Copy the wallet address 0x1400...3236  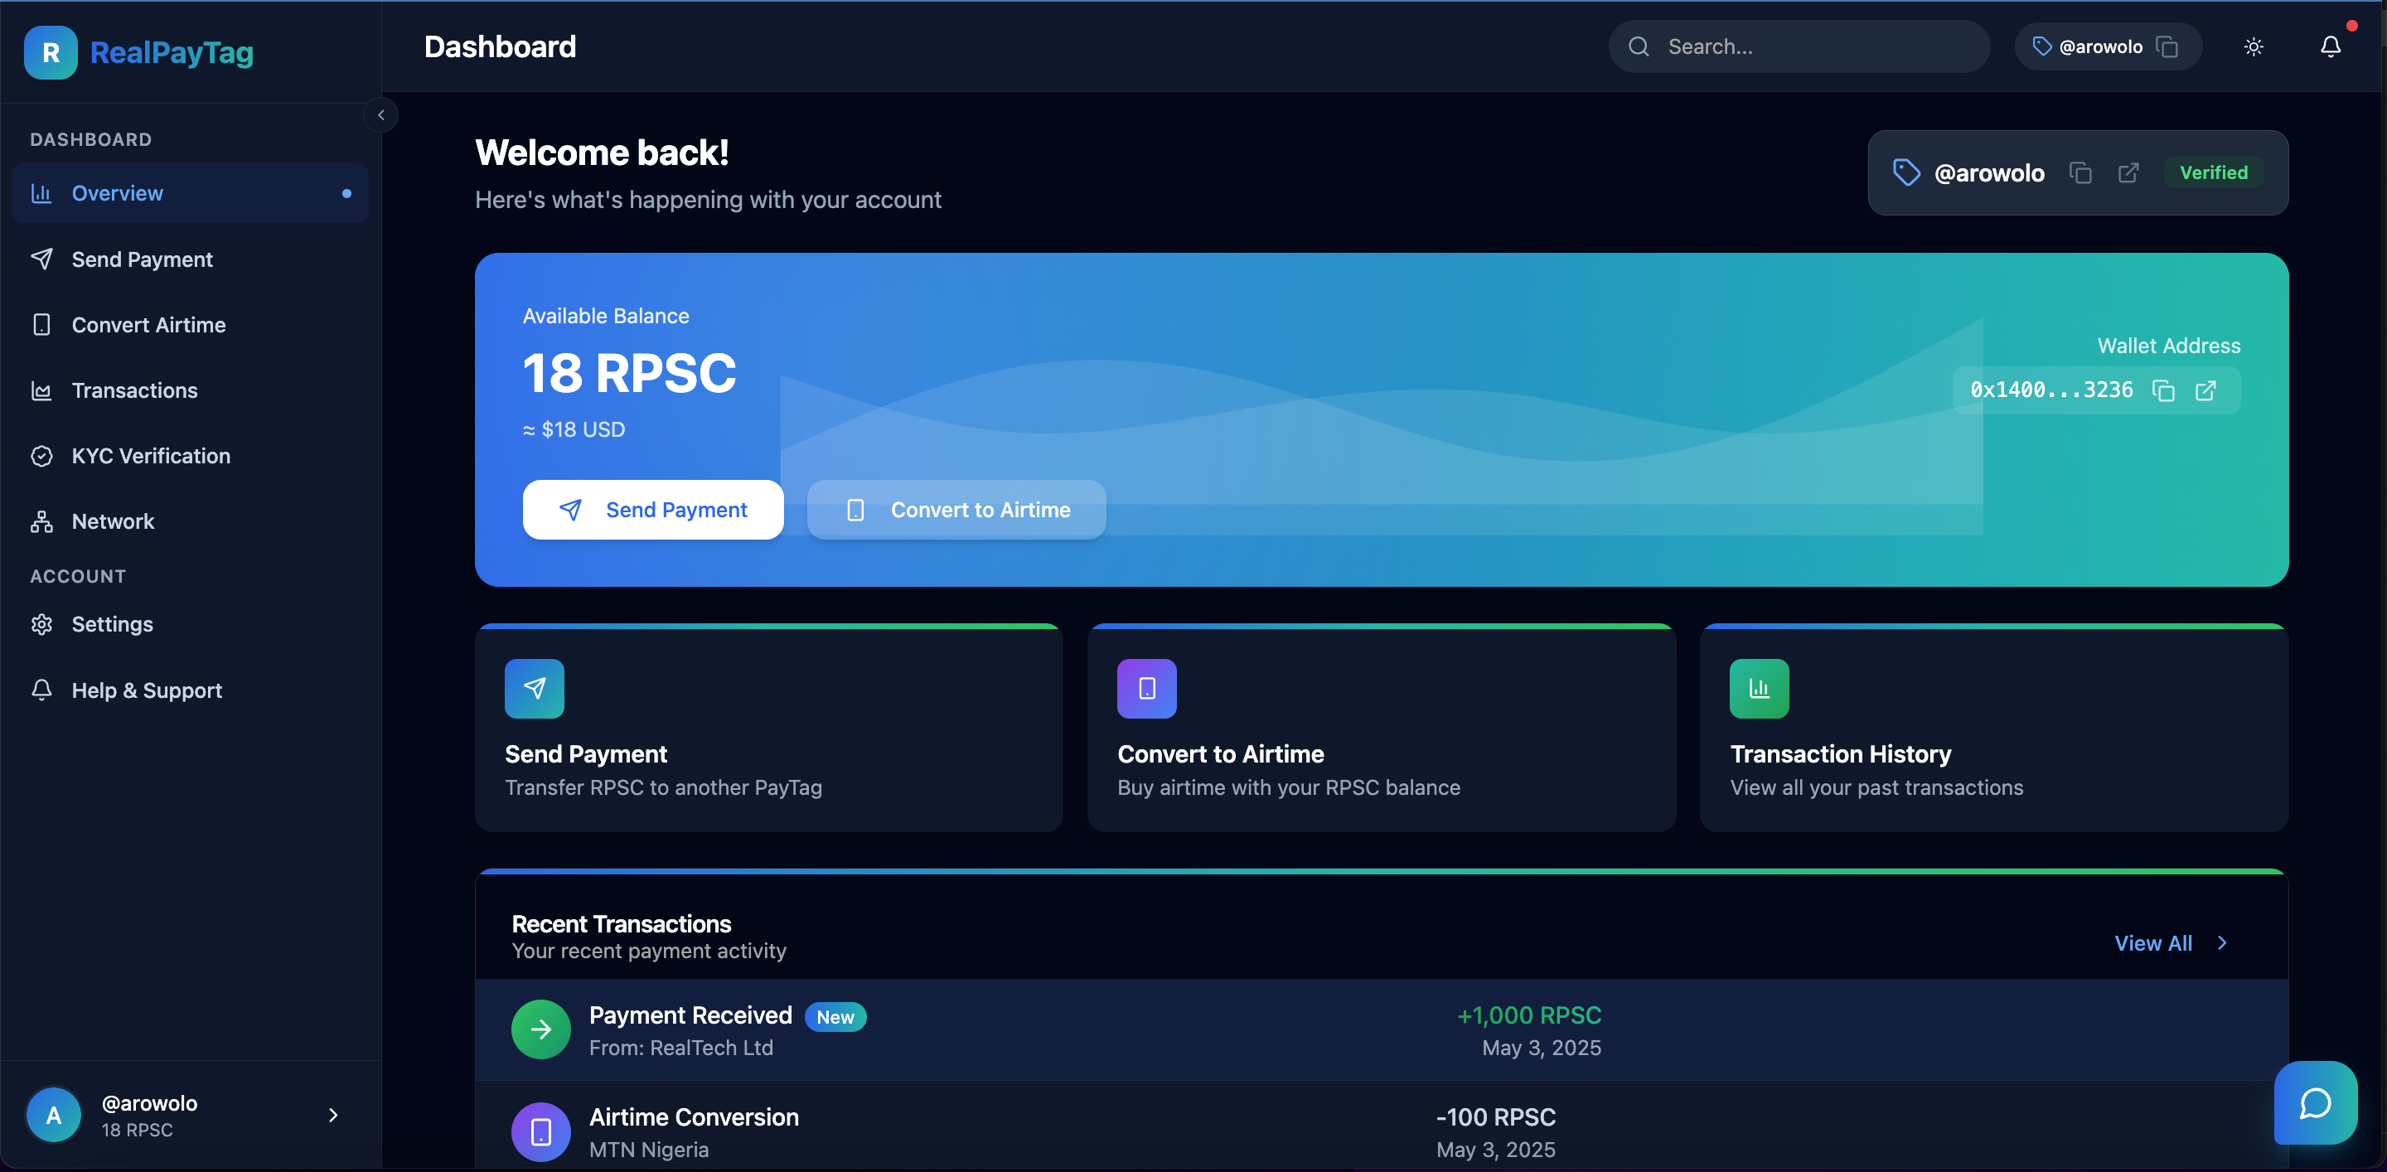point(2162,391)
